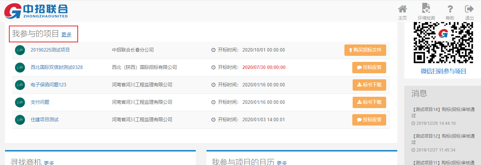The image size is (481, 165).
Task: Click the logout (退出) icon
Action: (x=469, y=9)
